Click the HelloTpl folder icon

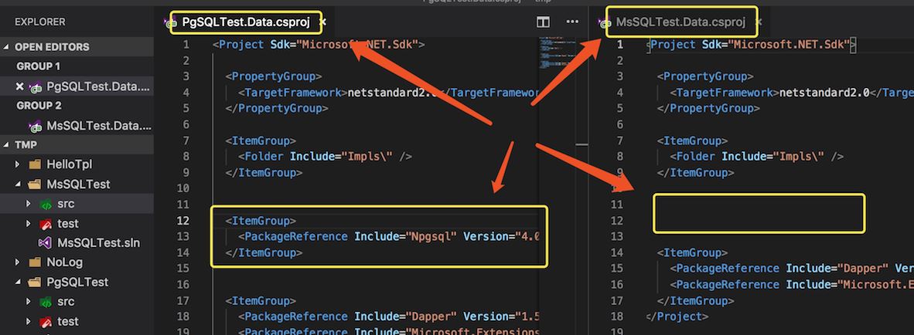(x=34, y=164)
